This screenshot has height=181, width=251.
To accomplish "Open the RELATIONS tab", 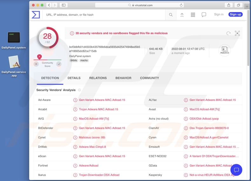I will click(x=98, y=78).
